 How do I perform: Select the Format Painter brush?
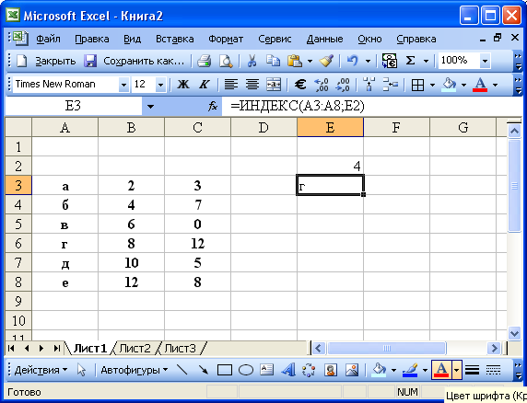pyautogui.click(x=326, y=61)
